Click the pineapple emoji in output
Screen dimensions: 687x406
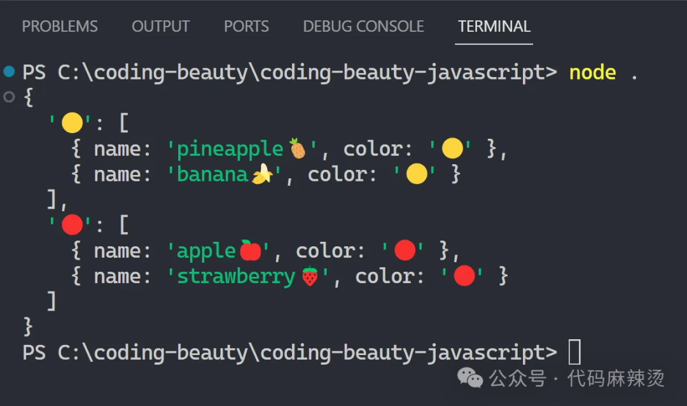tap(297, 148)
